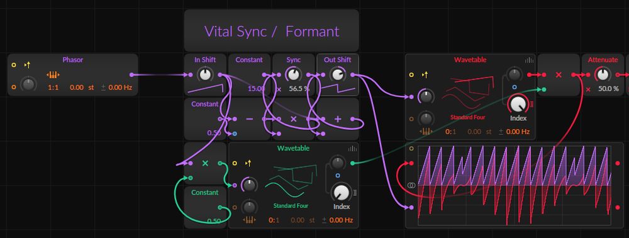
Task: Select the Vital Sync / Formant comment box
Action: coord(272,31)
